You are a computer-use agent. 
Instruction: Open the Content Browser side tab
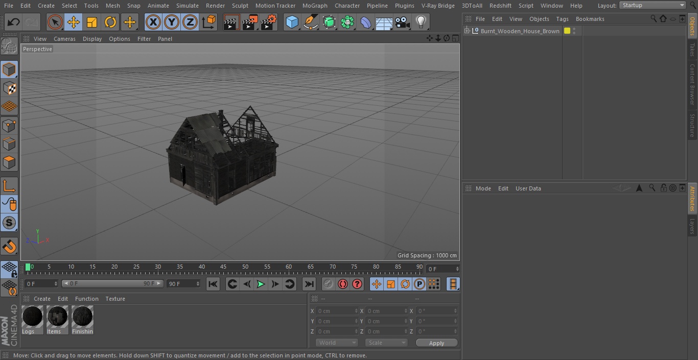(692, 84)
